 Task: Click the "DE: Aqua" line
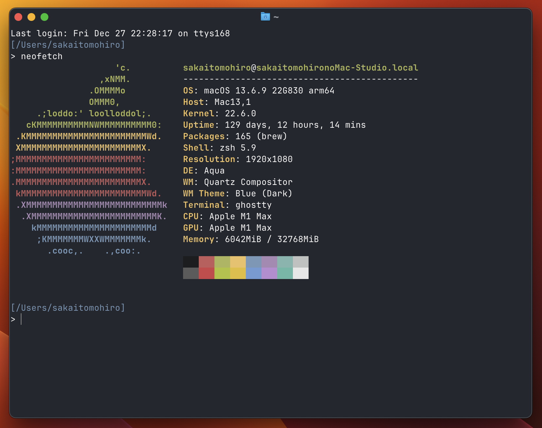[204, 171]
